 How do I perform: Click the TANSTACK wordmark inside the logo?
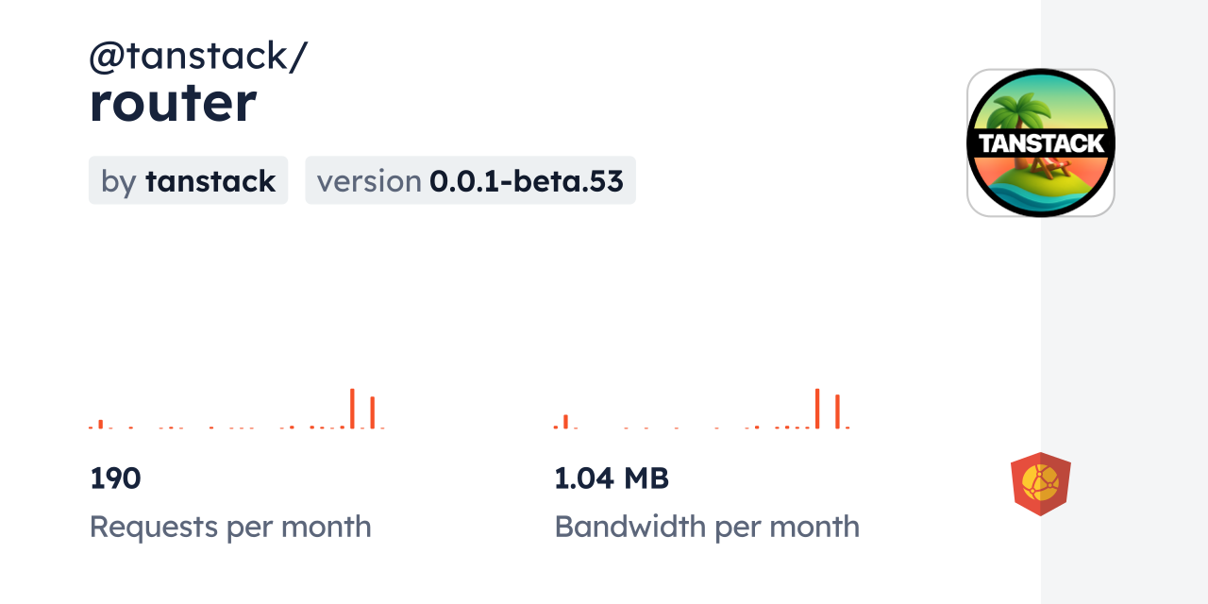pyautogui.click(x=1041, y=143)
